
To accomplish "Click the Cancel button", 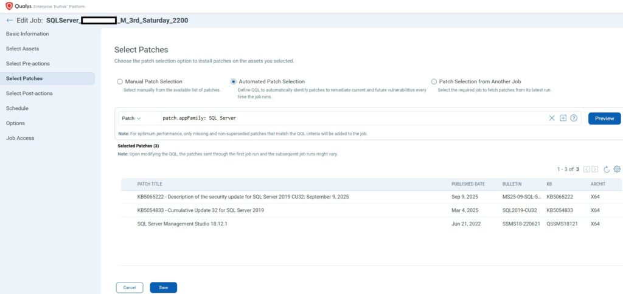I will 130,287.
